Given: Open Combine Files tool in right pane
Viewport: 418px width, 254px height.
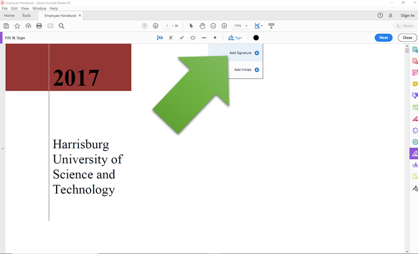Looking at the screenshot, I should pyautogui.click(x=415, y=95).
